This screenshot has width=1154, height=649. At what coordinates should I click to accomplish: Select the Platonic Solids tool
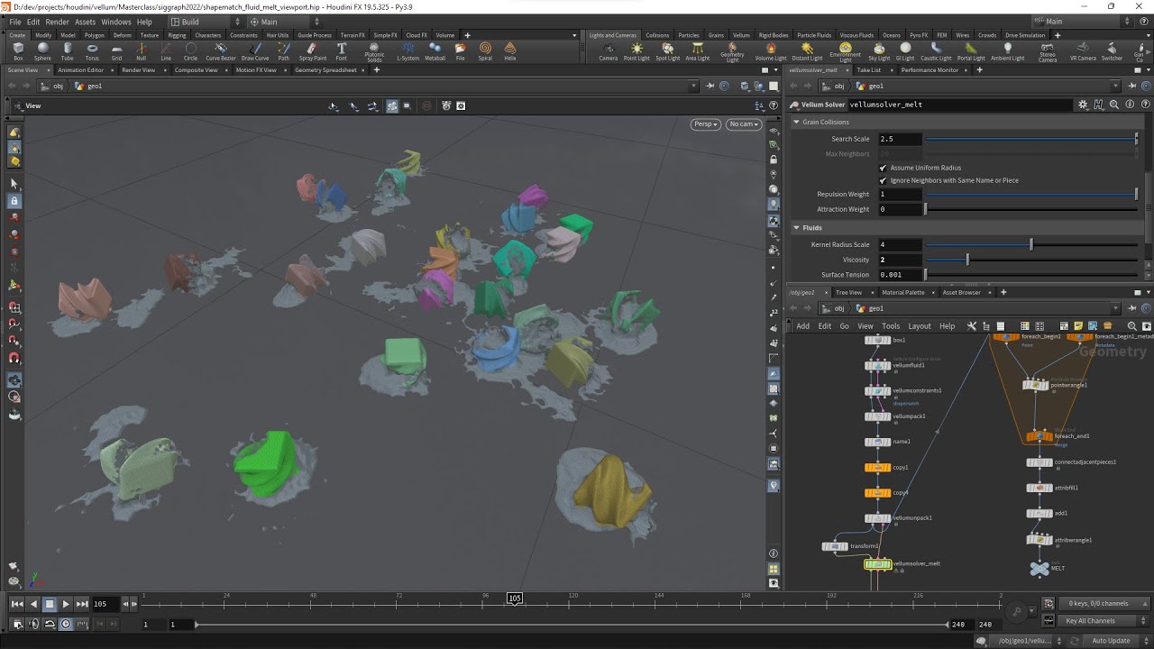tap(374, 52)
